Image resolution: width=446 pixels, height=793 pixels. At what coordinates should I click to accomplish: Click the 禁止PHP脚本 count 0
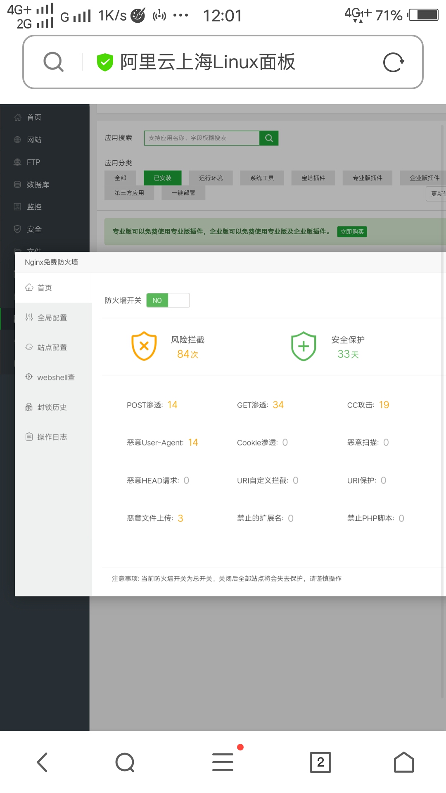tap(401, 518)
